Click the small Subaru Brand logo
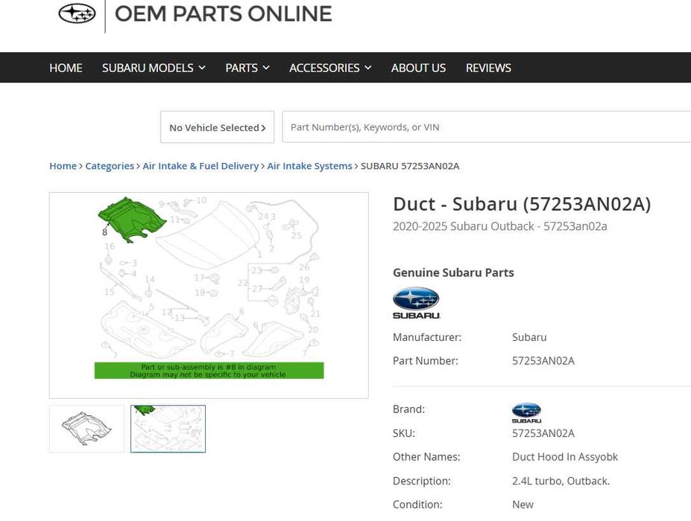This screenshot has height=521, width=691. [526, 412]
